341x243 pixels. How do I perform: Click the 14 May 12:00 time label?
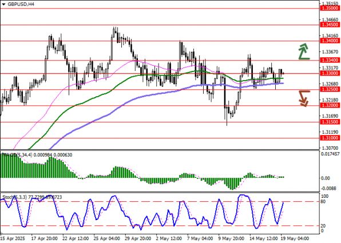tap(264, 238)
